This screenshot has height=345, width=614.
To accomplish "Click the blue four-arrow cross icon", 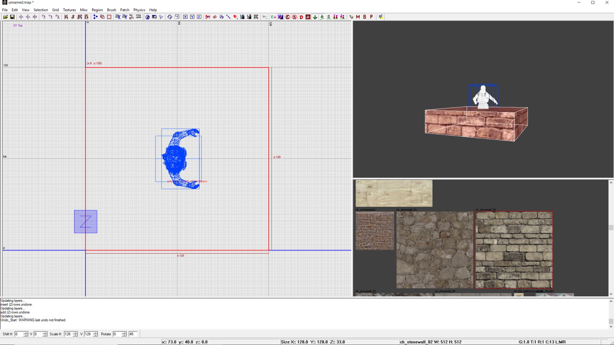I will [x=169, y=17].
